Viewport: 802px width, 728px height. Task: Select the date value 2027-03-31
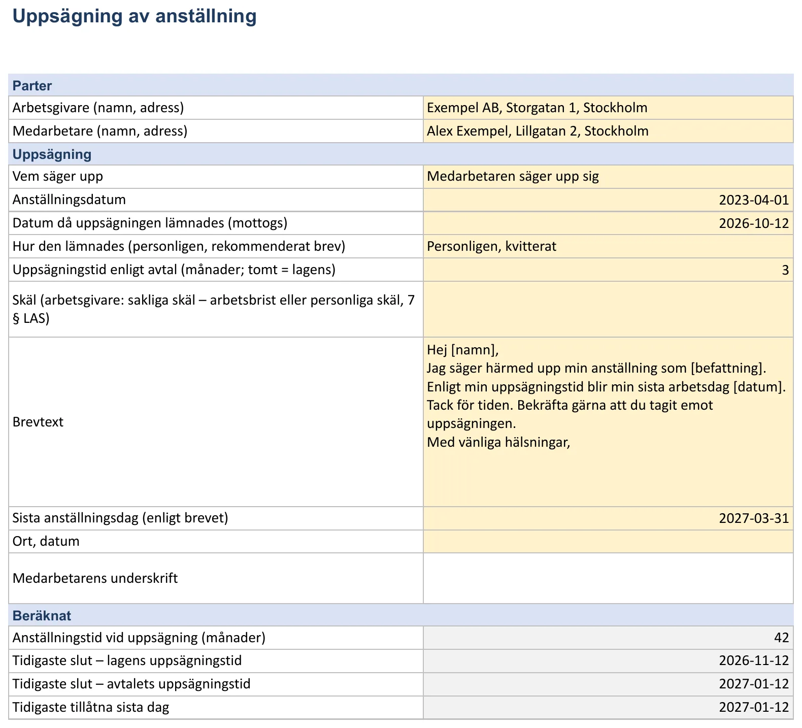pos(608,518)
